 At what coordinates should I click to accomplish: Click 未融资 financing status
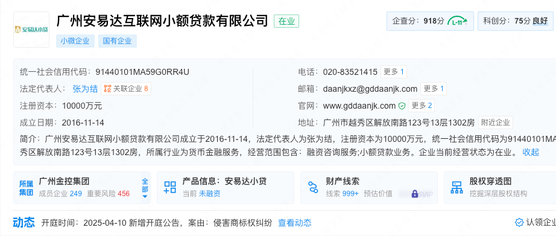tap(210, 194)
